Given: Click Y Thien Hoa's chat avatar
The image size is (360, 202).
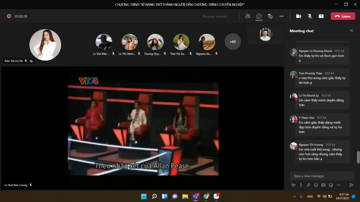Looking at the screenshot, I should point(293,119).
